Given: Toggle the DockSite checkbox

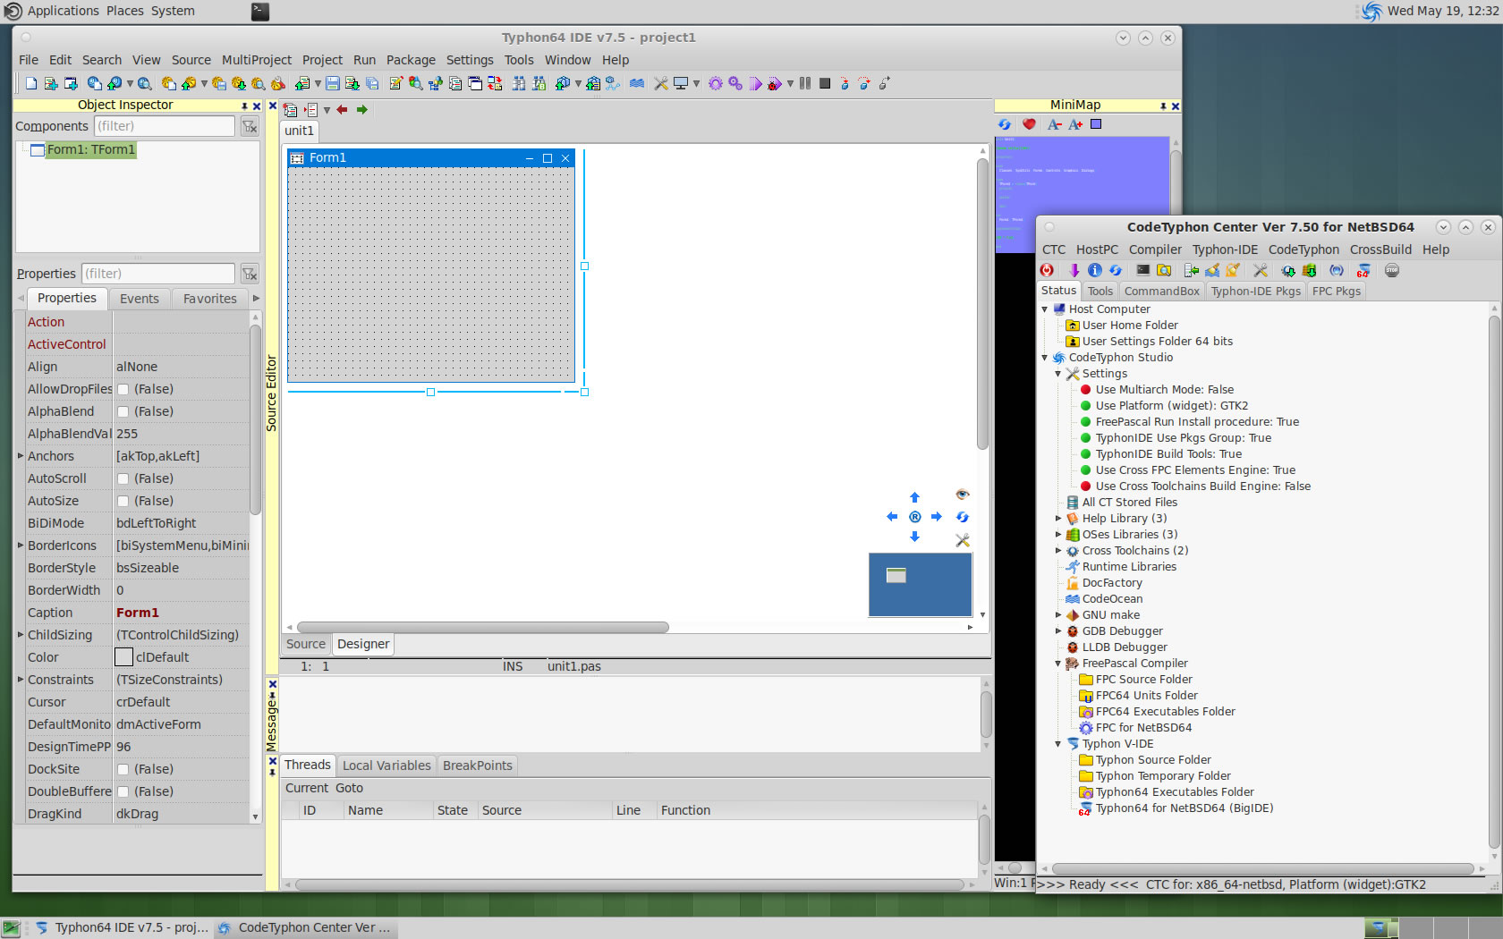Looking at the screenshot, I should click(x=123, y=769).
